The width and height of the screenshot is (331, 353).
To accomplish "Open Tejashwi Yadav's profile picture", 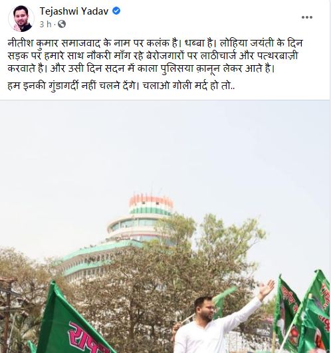I will click(21, 19).
